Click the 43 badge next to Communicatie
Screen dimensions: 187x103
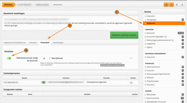pyautogui.click(x=182, y=98)
